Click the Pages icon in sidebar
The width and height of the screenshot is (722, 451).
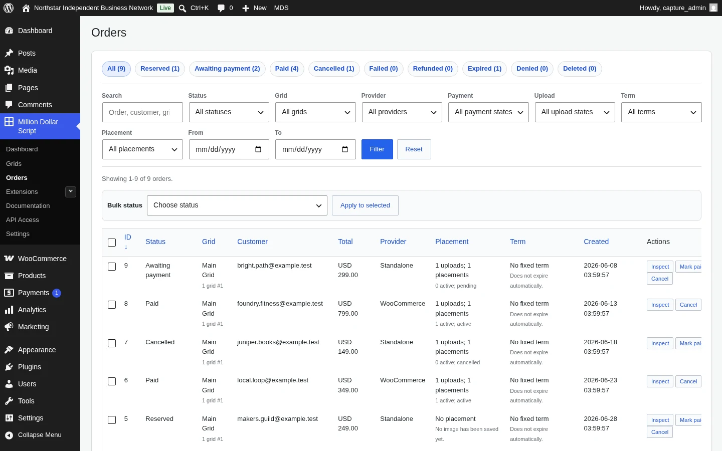click(x=9, y=88)
